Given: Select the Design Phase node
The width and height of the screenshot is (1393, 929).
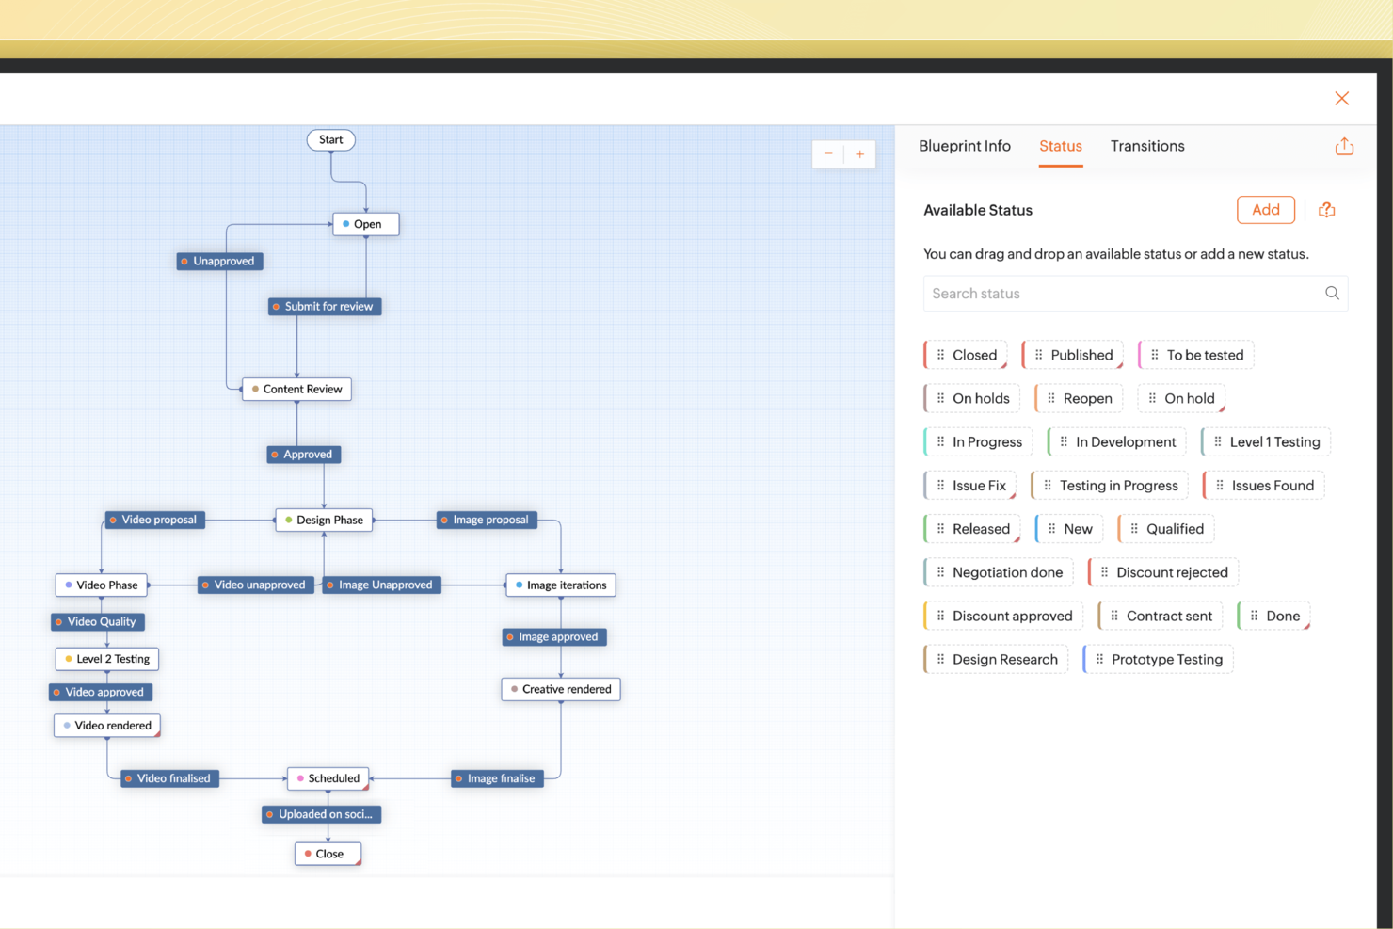Looking at the screenshot, I should click(325, 520).
